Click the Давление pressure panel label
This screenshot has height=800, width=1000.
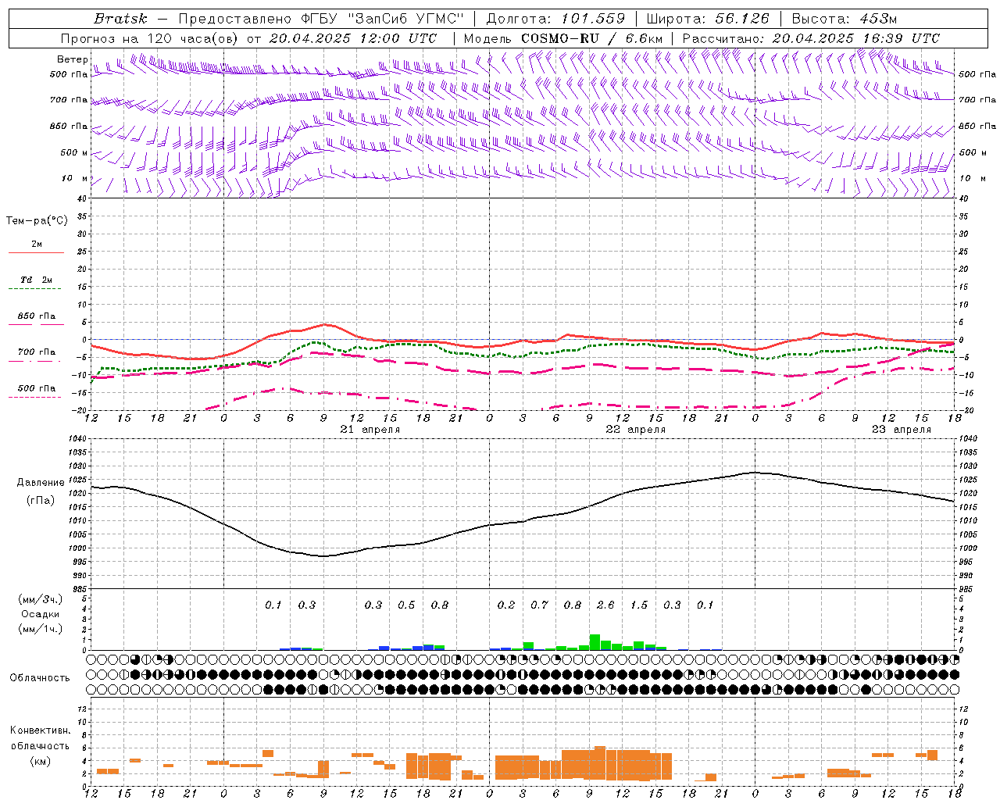41,483
